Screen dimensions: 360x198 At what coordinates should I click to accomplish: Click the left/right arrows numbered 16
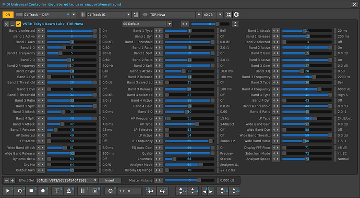click(x=208, y=191)
